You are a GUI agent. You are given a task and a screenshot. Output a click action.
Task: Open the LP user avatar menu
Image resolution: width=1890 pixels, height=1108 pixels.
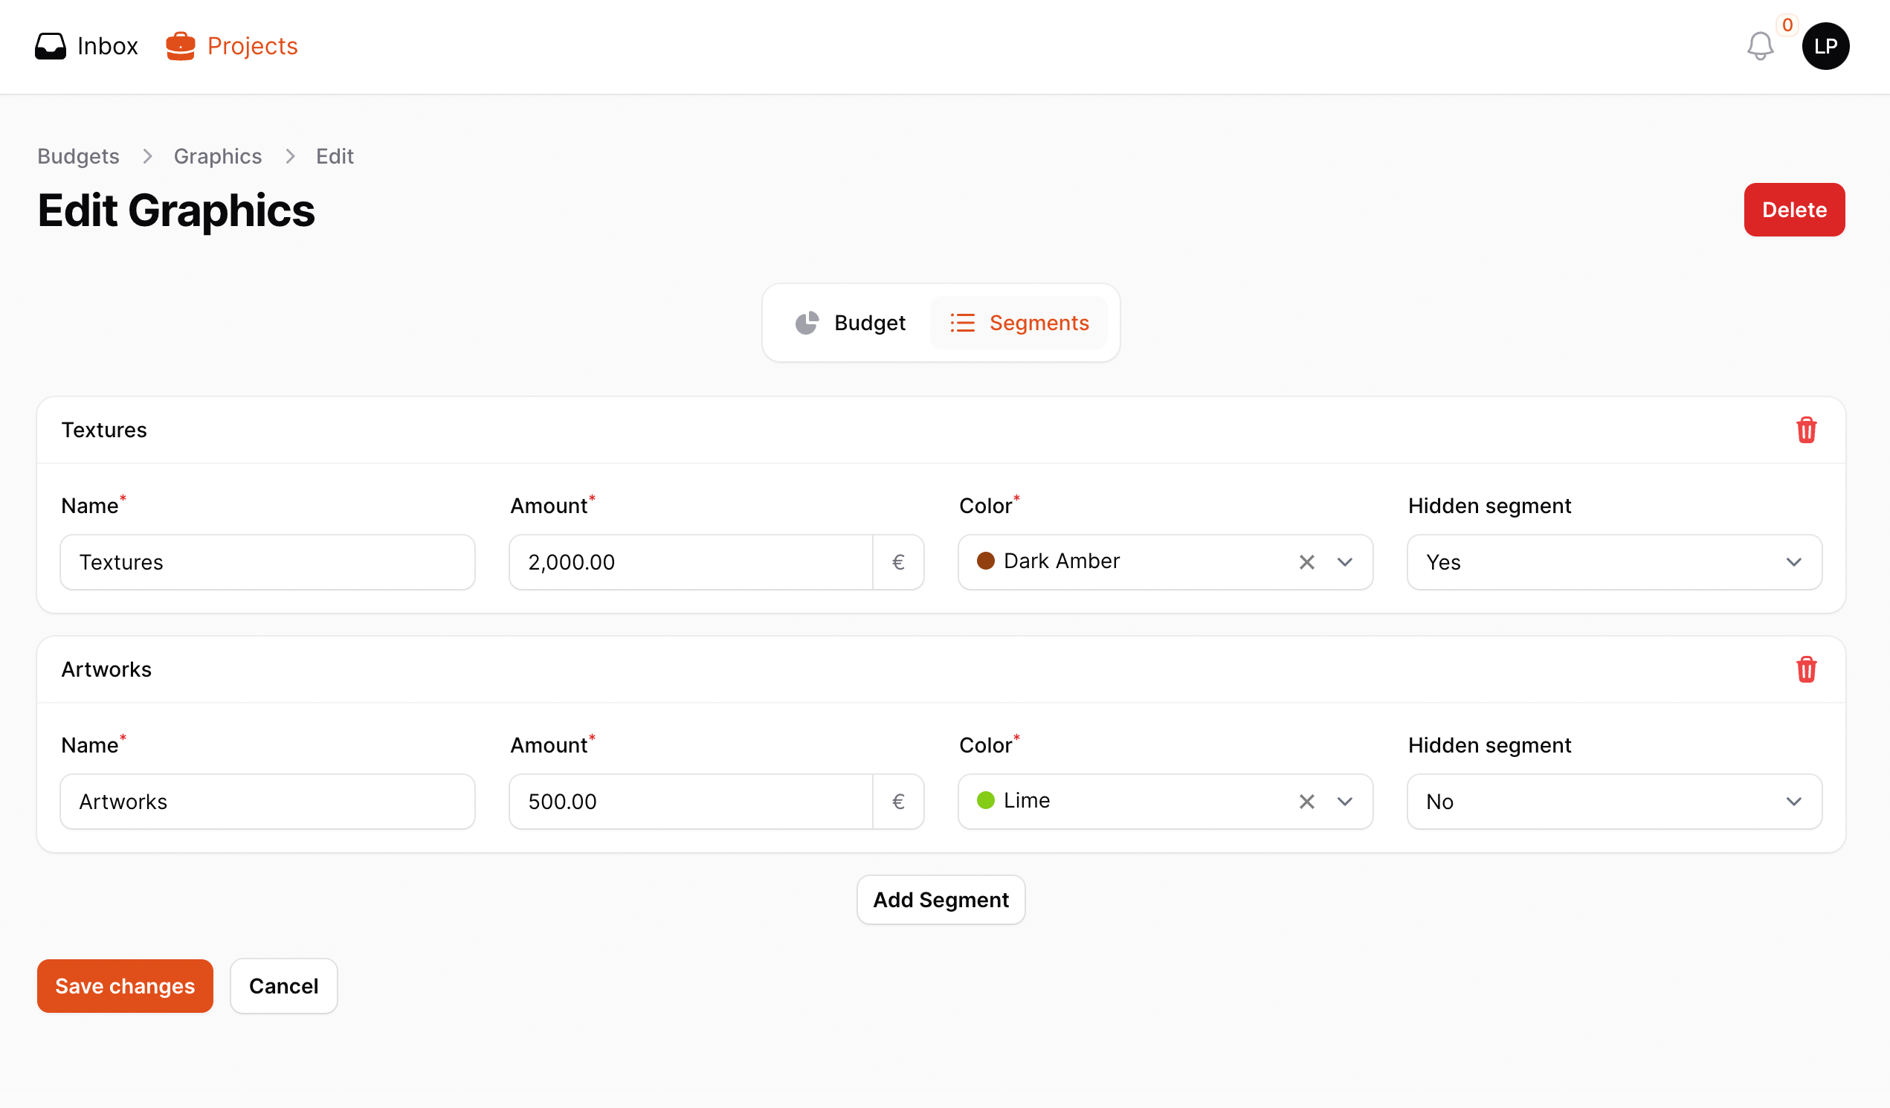click(1825, 46)
